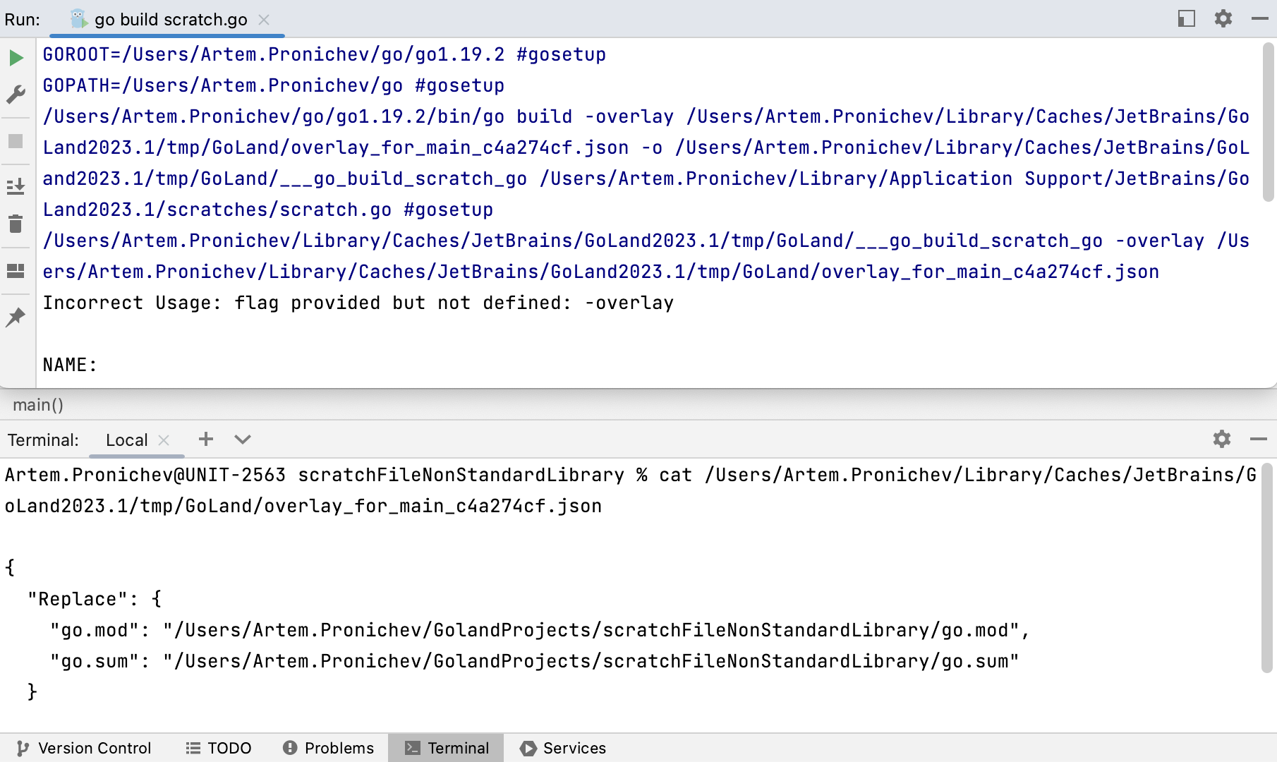This screenshot has height=762, width=1277.
Task: Open run configuration settings wrench
Action: coord(16,94)
